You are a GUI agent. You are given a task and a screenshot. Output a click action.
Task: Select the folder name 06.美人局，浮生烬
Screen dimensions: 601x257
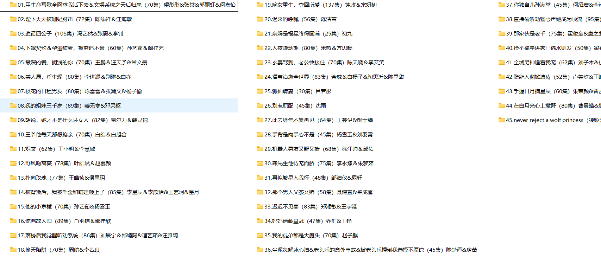[x=40, y=77]
